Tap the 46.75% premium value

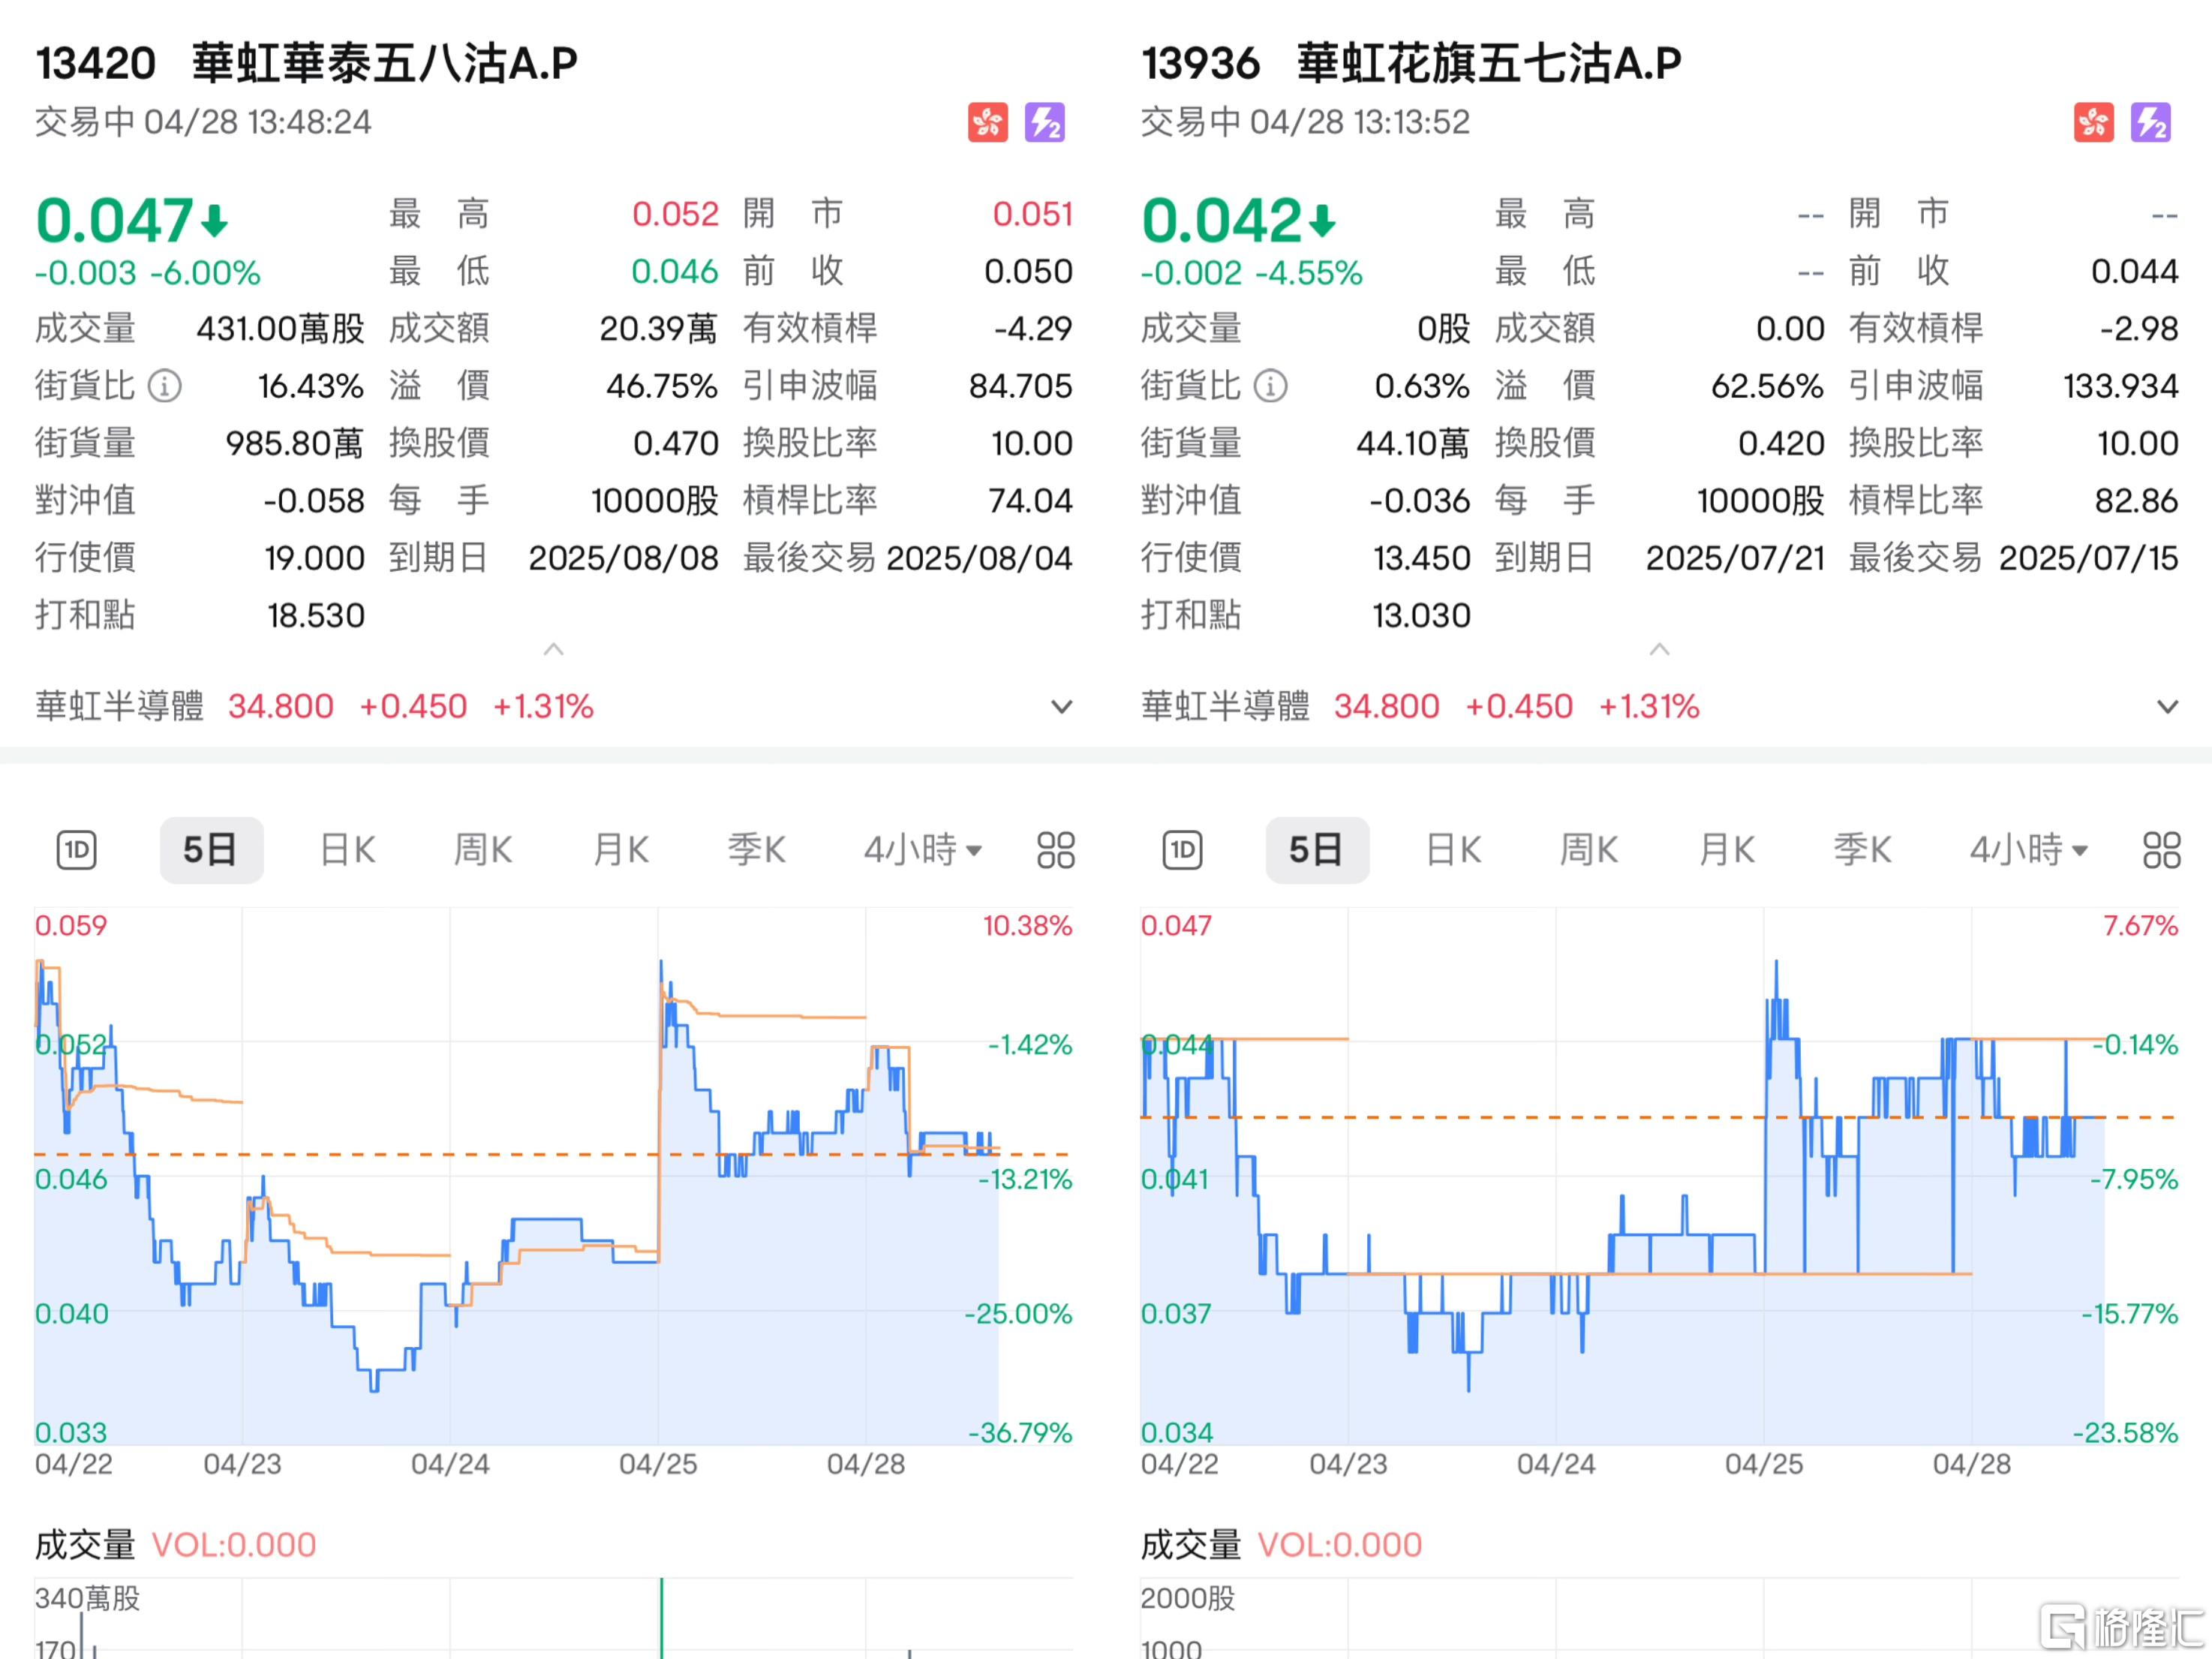(662, 386)
